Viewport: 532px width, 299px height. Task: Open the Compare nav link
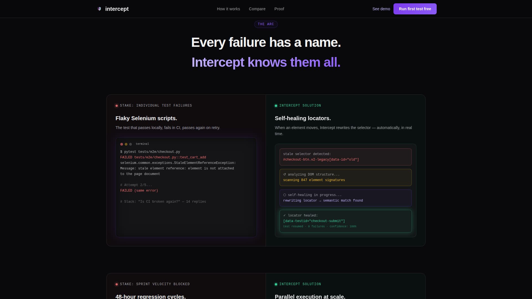(x=257, y=9)
